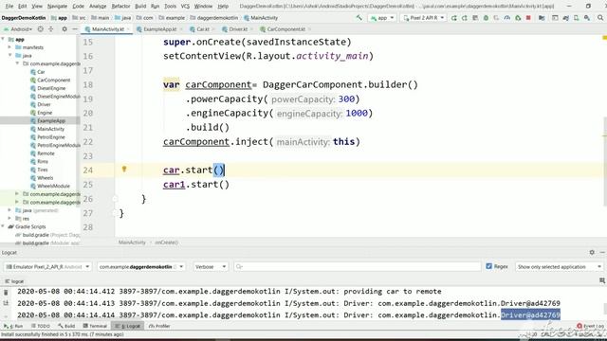
Task: Open the Verbose log level dropdown
Action: tap(211, 267)
